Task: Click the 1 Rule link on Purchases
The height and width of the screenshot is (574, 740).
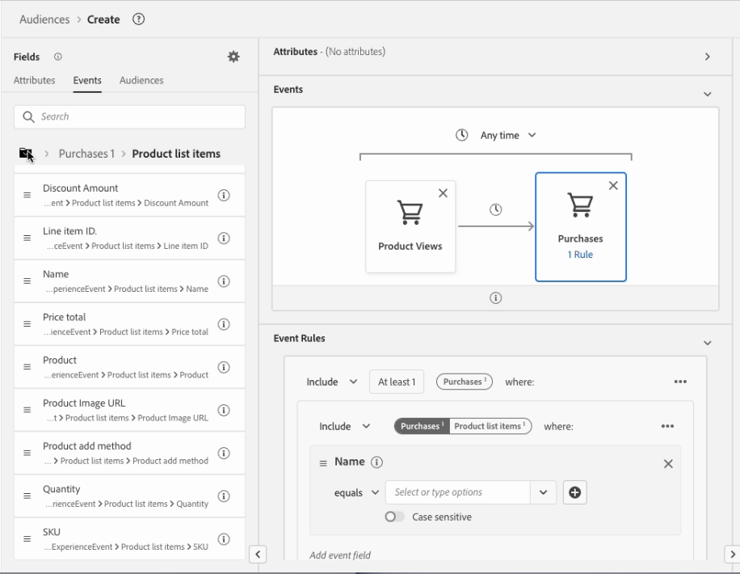Action: pos(580,255)
